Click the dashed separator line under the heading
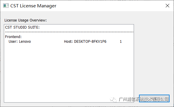Screen dimensions: 174x107 coord(69,32)
